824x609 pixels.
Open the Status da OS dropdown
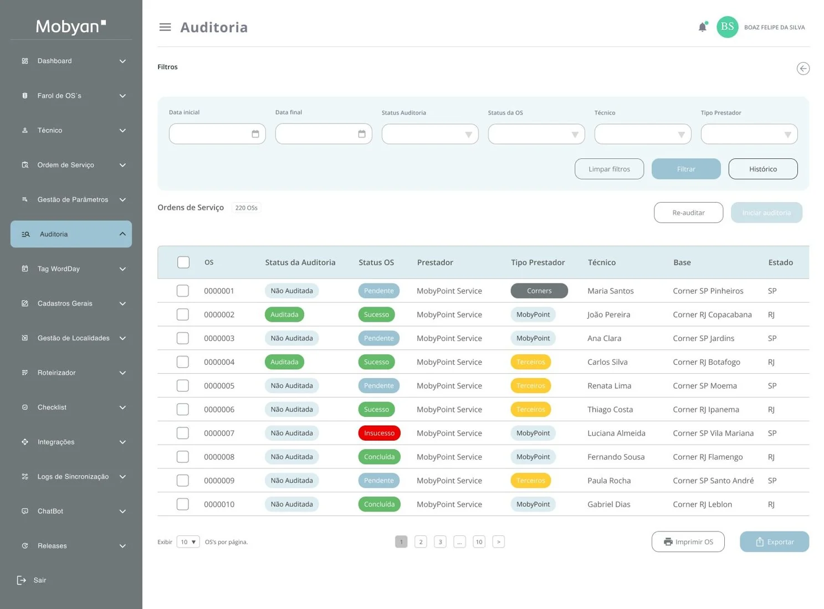click(536, 134)
